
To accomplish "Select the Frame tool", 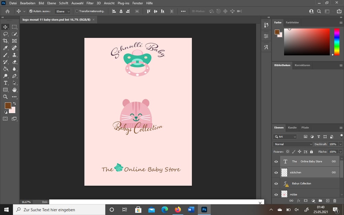I will coord(14,41).
